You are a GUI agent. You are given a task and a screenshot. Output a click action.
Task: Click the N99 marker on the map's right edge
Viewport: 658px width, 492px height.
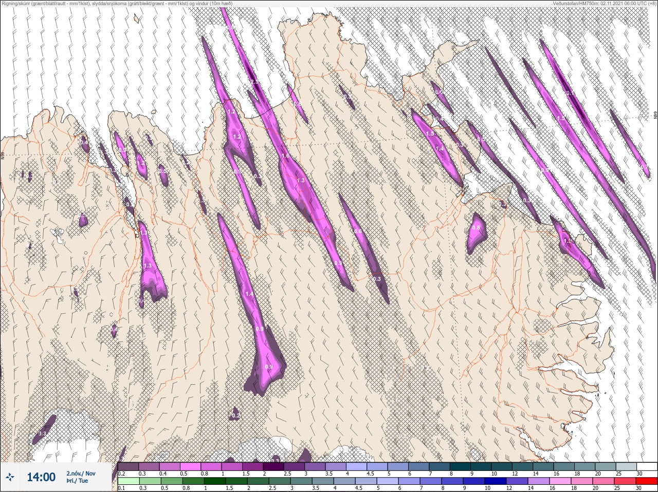click(655, 116)
